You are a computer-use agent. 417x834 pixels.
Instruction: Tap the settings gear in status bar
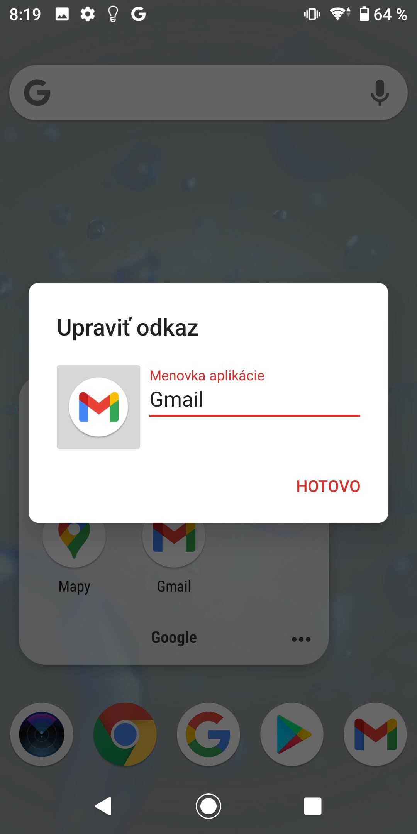pos(88,14)
